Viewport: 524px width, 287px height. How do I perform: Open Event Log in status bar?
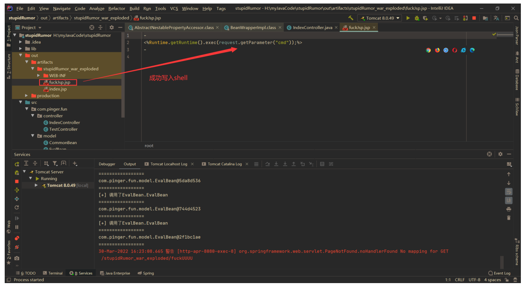[499, 273]
